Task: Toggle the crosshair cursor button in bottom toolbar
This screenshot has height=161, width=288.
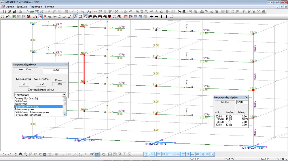Action: [x=152, y=154]
